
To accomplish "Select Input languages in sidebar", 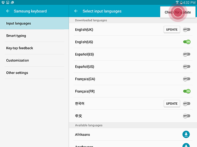I will (x=34, y=24).
